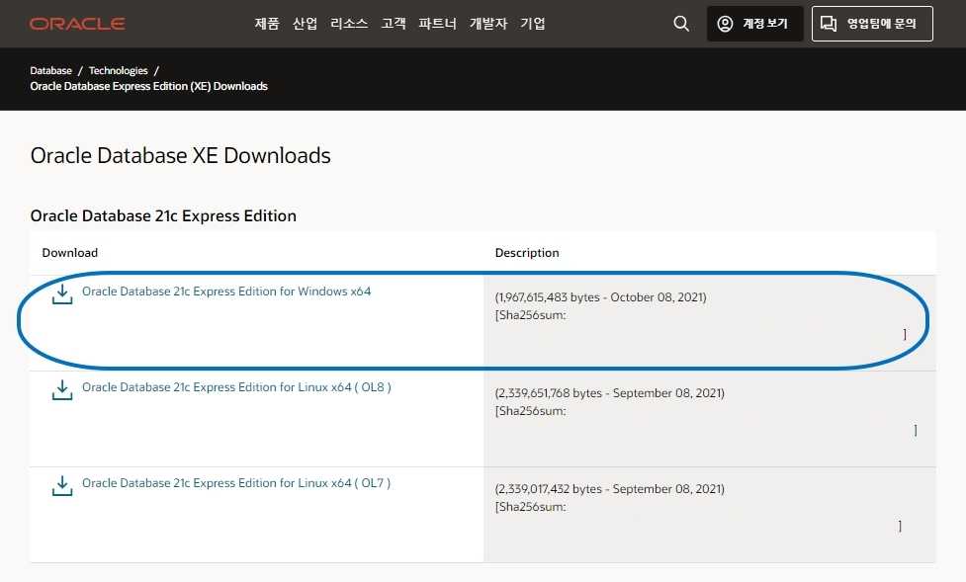The width and height of the screenshot is (966, 582).
Task: Open the 개발자 menu
Action: (487, 24)
